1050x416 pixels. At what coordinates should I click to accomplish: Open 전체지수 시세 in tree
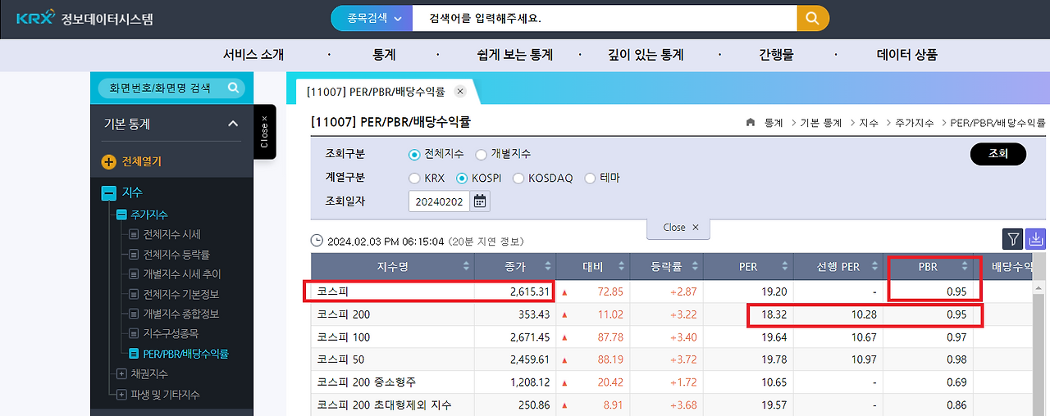171,234
